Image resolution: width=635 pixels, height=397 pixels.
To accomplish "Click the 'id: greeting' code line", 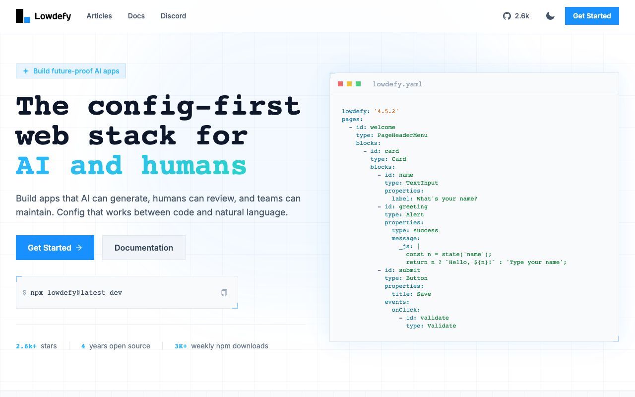I will [x=402, y=206].
